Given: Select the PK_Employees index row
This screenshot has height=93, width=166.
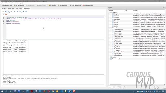Looking at the screenshot, I should 137,42.
